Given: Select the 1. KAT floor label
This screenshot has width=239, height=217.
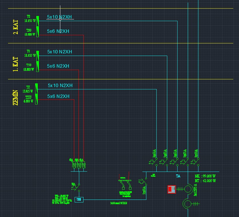Looking at the screenshot, I should coord(15,64).
